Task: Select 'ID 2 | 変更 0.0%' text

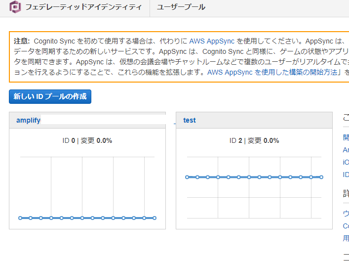Action: pos(254,140)
